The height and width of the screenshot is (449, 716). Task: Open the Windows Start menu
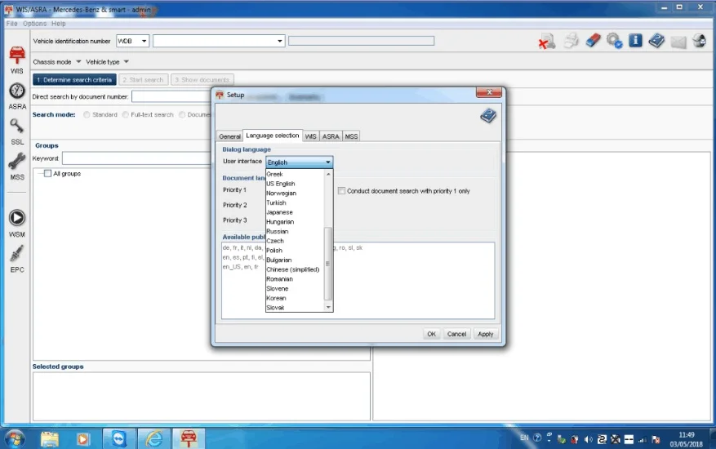pyautogui.click(x=15, y=439)
